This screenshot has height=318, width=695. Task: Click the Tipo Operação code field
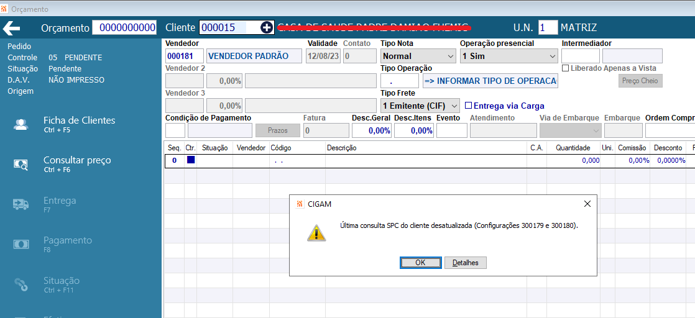(399, 81)
